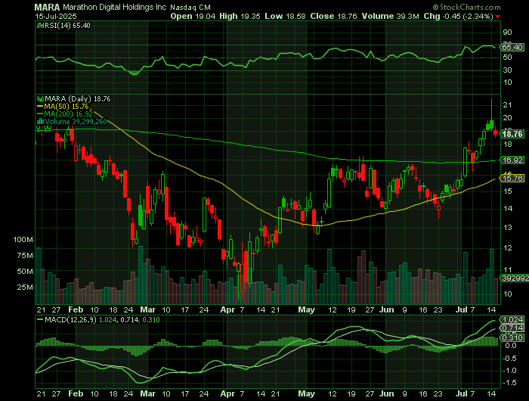The height and width of the screenshot is (401, 529).
Task: Click the 1.024 MACD axis value tag
Action: (x=512, y=319)
